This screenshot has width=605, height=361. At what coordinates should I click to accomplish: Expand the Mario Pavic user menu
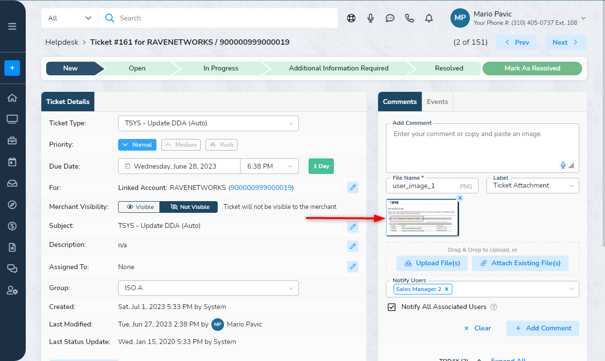583,18
